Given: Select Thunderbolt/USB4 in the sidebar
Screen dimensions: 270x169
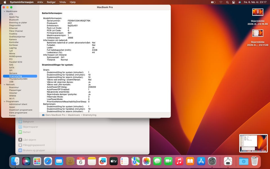Looking at the screenshot, I should [18, 79].
